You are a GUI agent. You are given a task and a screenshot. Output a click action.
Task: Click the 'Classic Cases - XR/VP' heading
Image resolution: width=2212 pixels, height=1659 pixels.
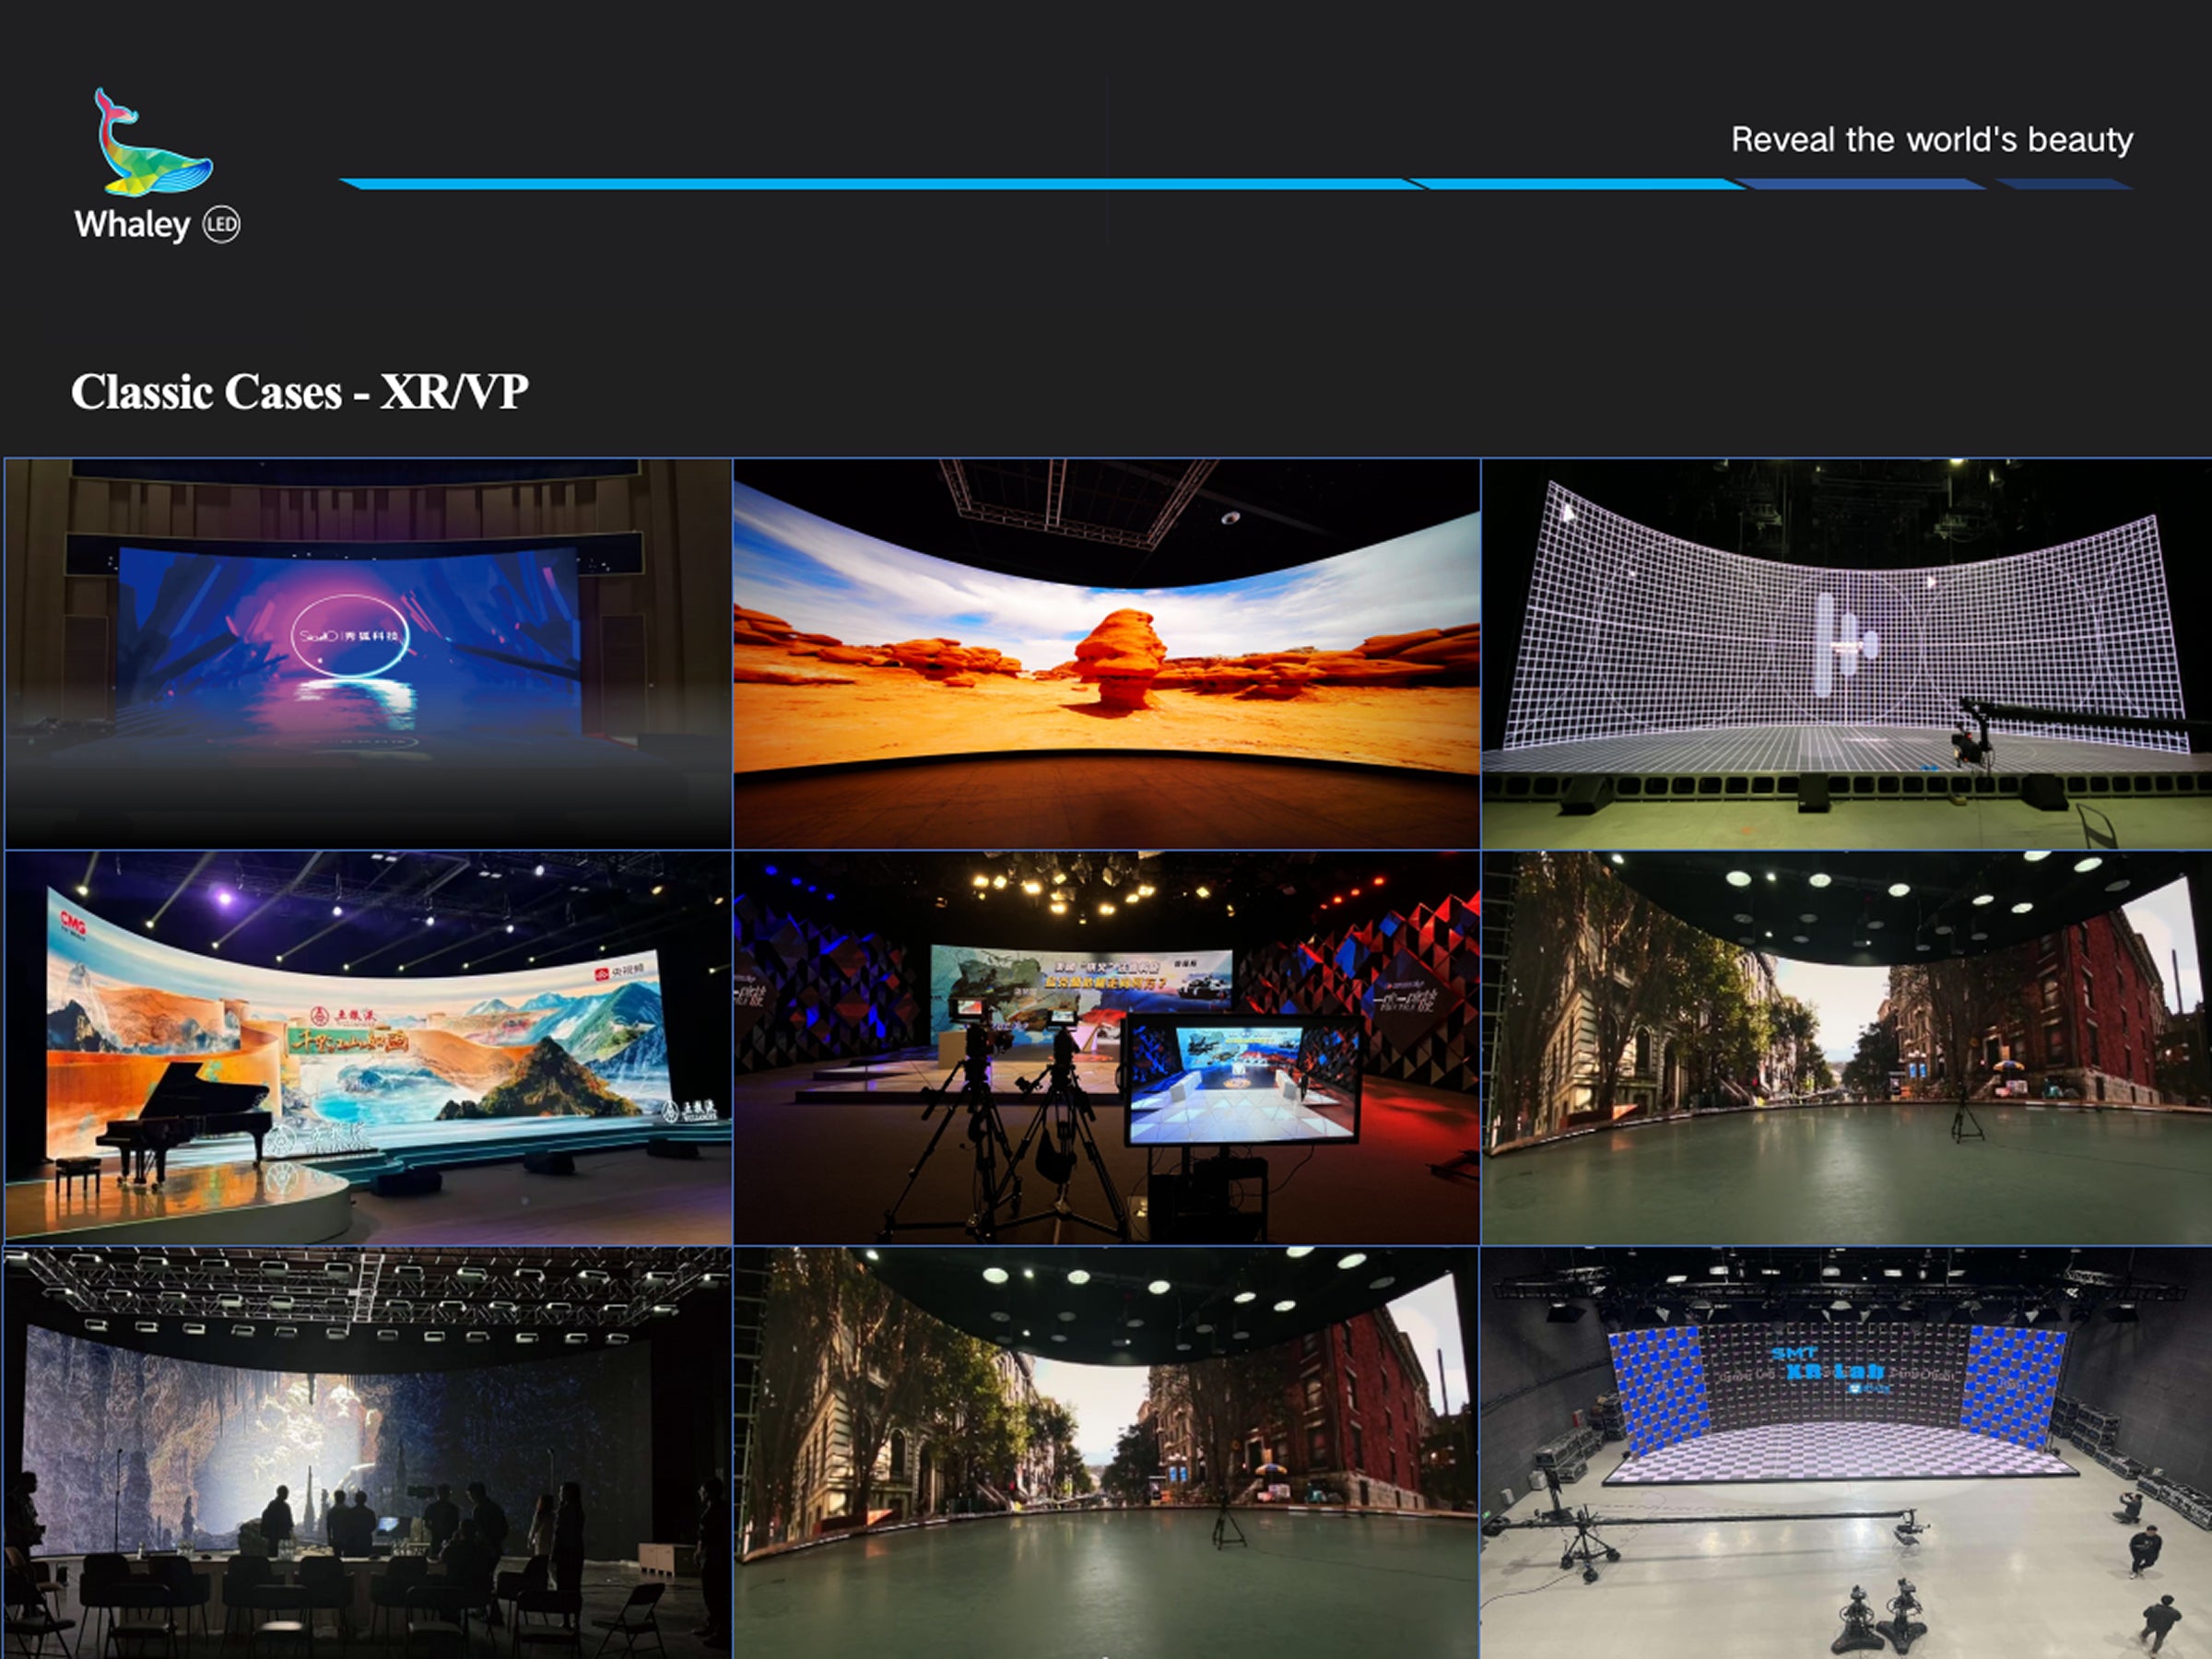[299, 392]
